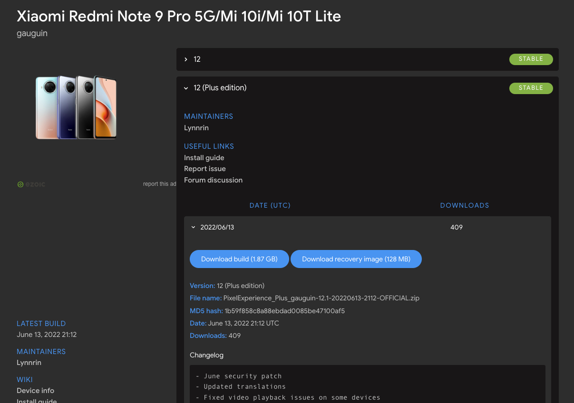Viewport: 574px width, 403px height.
Task: Click the 'Version: 12 (Plus edition)' detail line
Action: 227,286
